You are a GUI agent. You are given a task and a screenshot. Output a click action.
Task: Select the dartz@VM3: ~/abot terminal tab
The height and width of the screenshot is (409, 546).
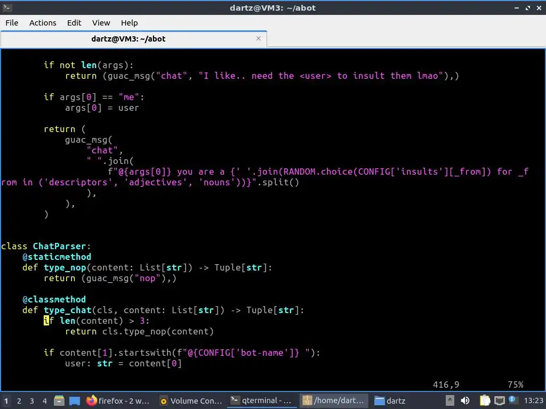(128, 38)
